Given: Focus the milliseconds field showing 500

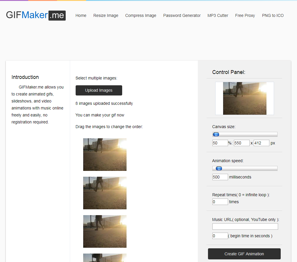Looking at the screenshot, I should 220,177.
